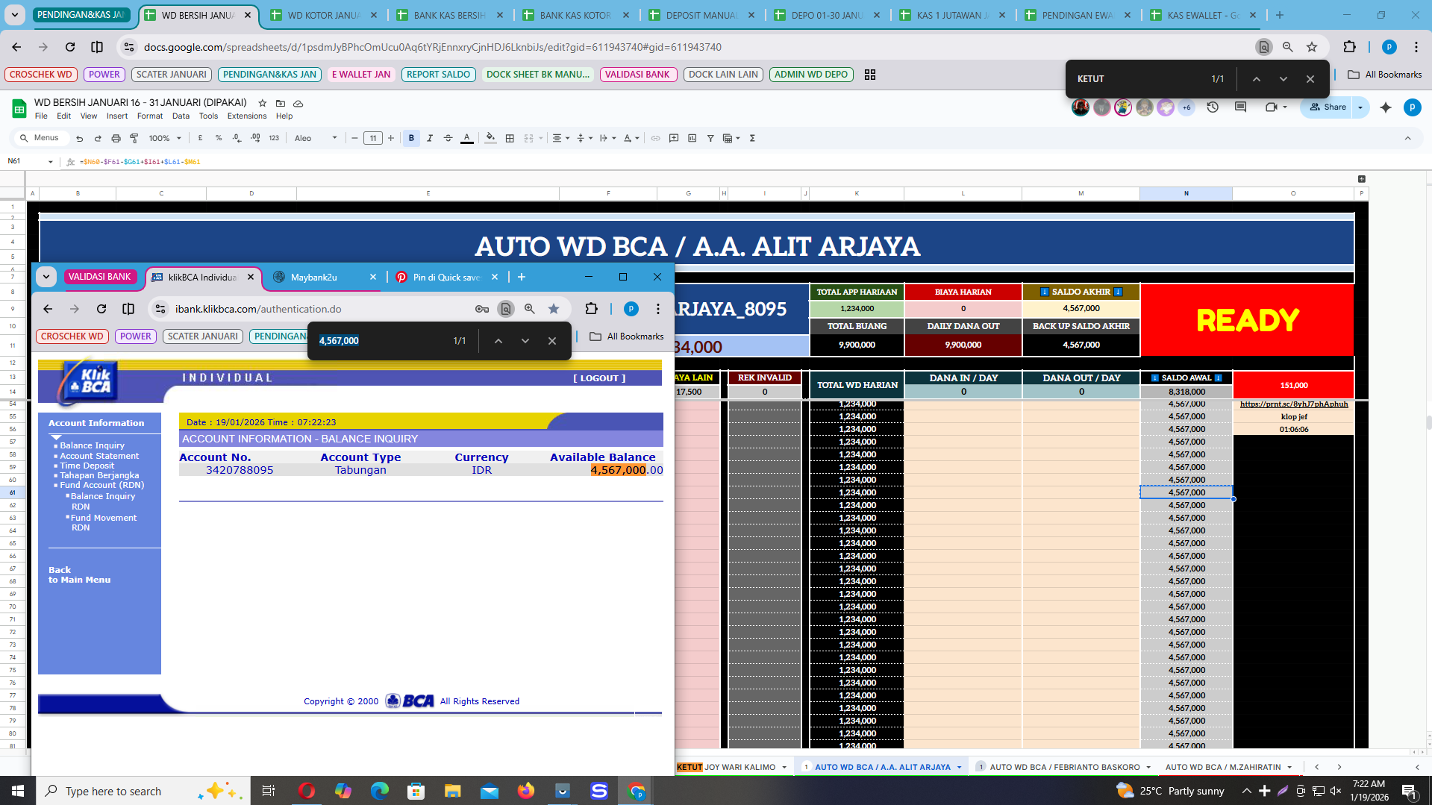Print the spreadsheet via printer icon

tap(116, 138)
